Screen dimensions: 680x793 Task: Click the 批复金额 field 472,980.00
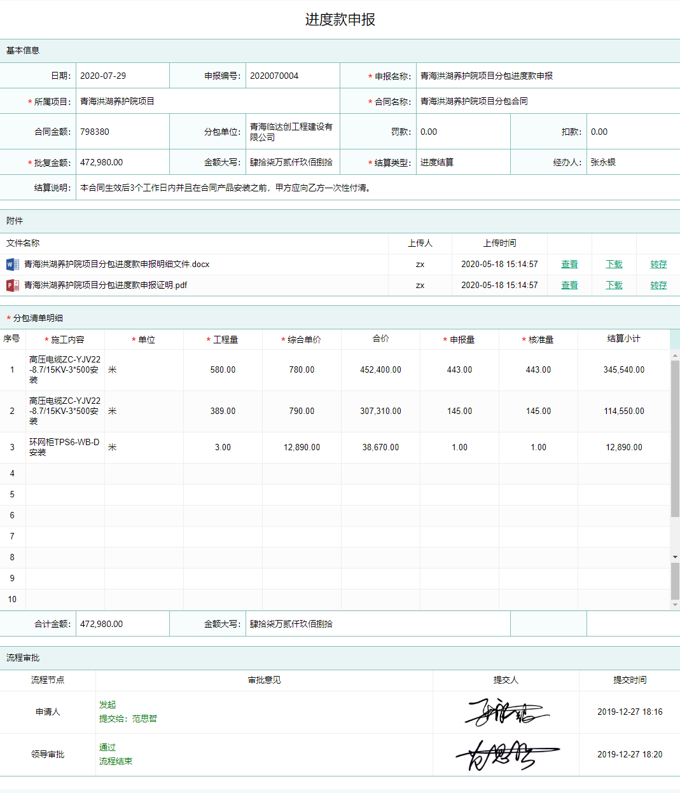[x=123, y=162]
